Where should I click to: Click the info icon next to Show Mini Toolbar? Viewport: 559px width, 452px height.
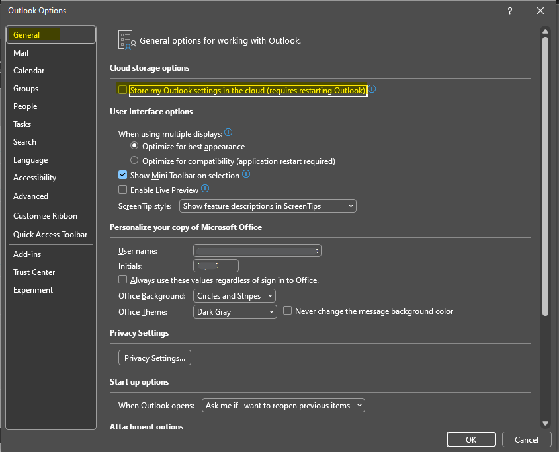point(246,174)
